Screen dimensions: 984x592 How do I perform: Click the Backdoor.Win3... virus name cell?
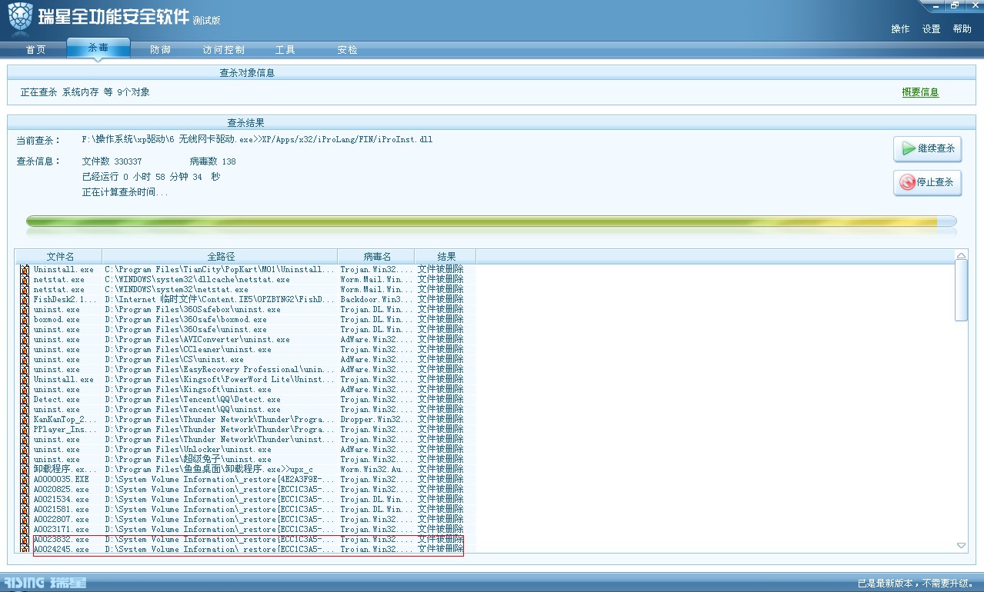coord(376,300)
